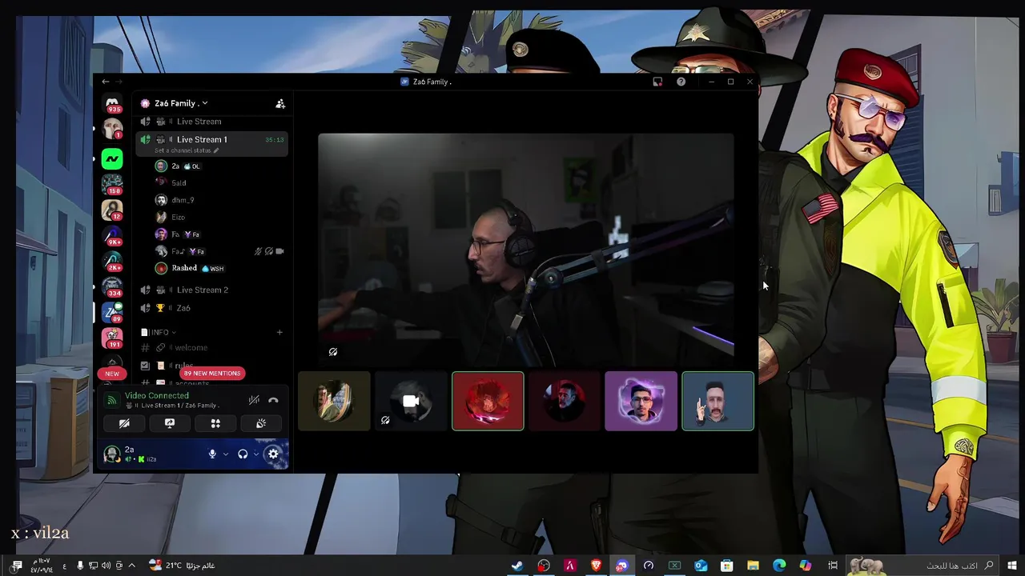Image resolution: width=1025 pixels, height=576 pixels.
Task: Open Task View on taskbar
Action: [833, 566]
